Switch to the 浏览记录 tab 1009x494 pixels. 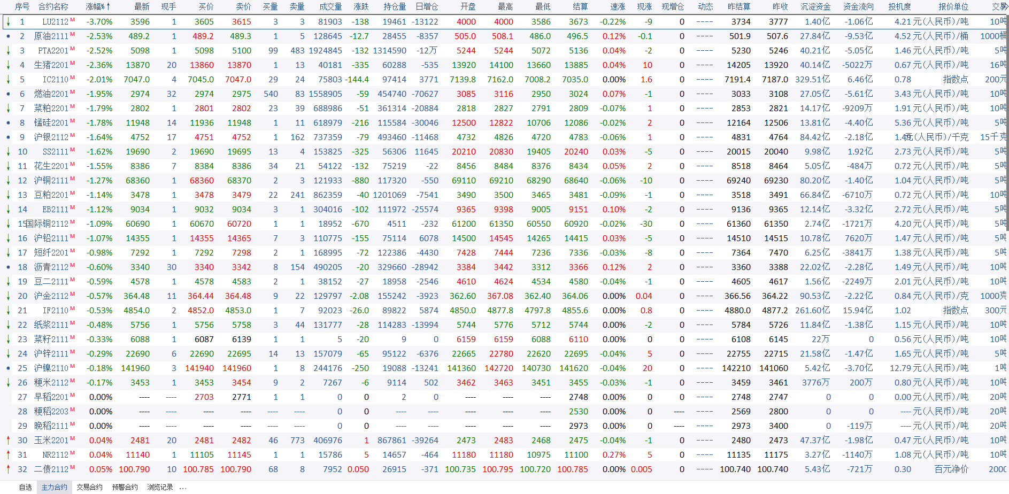(160, 487)
